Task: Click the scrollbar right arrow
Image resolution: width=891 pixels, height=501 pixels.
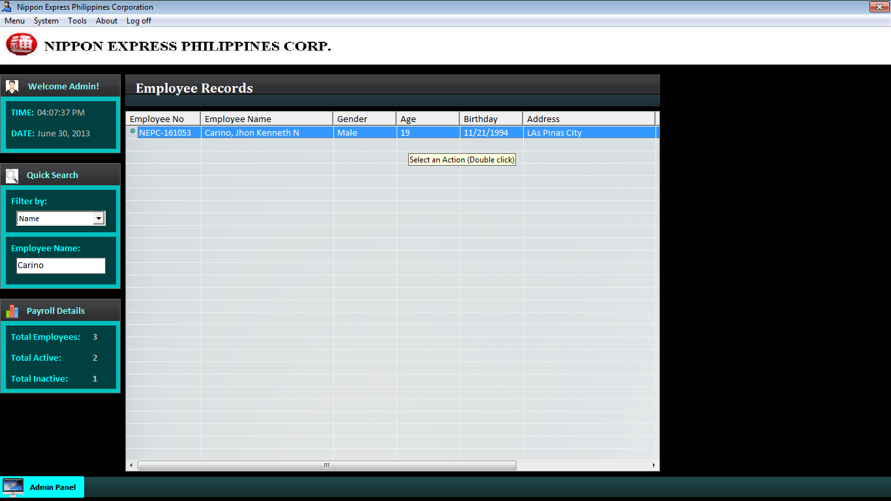Action: (654, 465)
